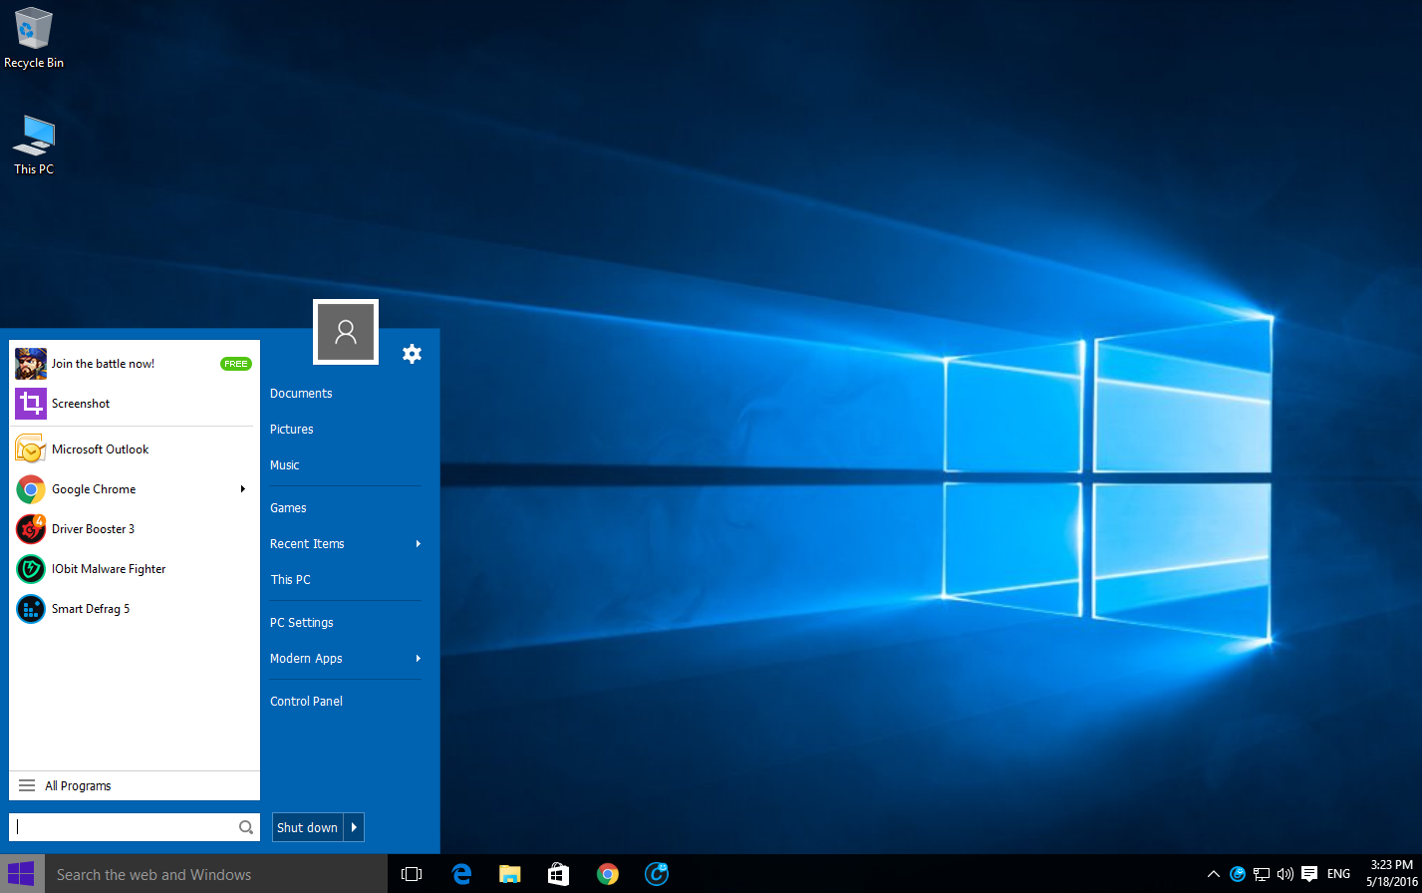Open shutdown options arrow beside Shut down
This screenshot has height=893, width=1422.
(x=354, y=827)
